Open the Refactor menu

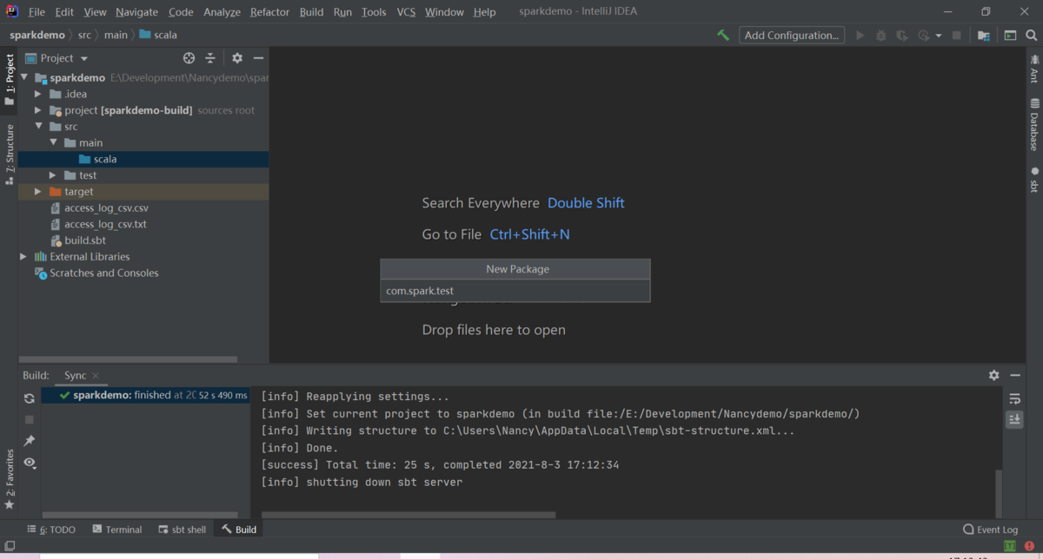tap(269, 12)
